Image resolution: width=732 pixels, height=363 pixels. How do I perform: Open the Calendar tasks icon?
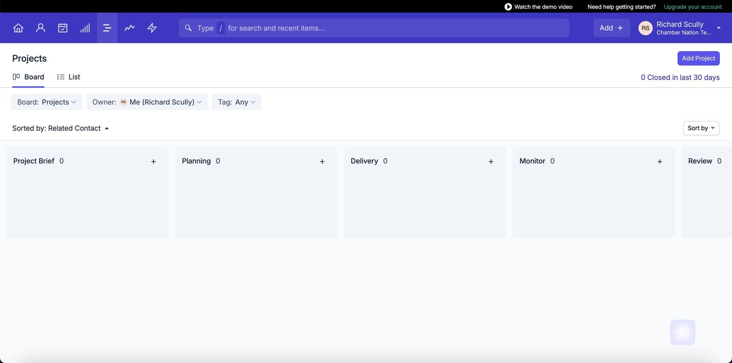[63, 28]
